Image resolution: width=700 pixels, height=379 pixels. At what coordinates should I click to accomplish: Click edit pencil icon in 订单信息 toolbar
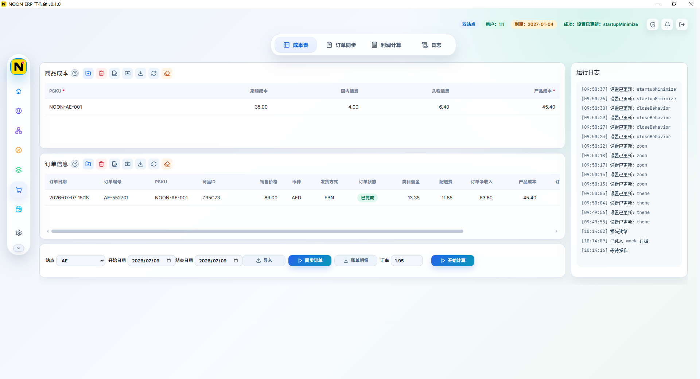click(x=114, y=164)
